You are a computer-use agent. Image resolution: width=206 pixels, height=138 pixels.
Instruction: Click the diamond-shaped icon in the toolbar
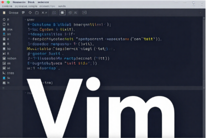point(30,12)
